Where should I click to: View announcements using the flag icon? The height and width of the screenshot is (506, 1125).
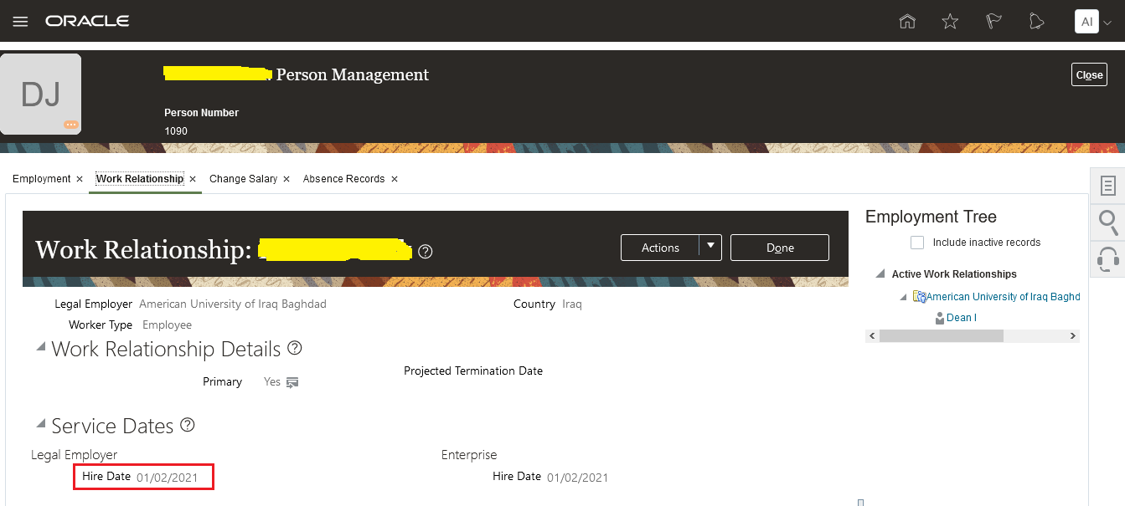pyautogui.click(x=993, y=21)
